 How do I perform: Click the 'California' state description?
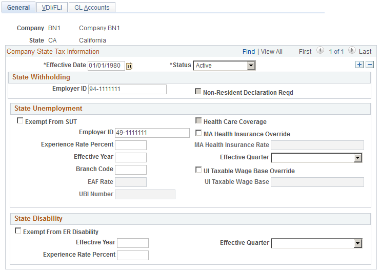click(93, 40)
